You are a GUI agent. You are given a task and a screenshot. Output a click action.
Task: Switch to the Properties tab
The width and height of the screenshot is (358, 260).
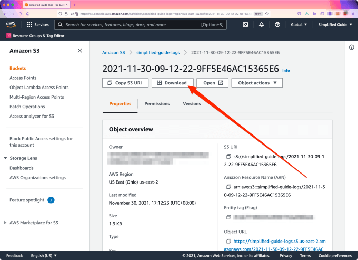[x=120, y=104]
